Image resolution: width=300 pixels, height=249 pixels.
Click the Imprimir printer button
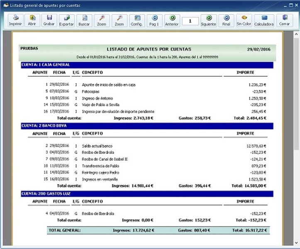tap(16, 20)
